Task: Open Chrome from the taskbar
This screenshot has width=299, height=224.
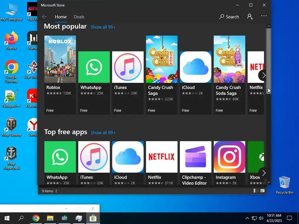Action: click(36, 218)
